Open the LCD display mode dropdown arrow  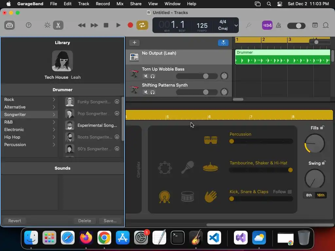pyautogui.click(x=236, y=25)
